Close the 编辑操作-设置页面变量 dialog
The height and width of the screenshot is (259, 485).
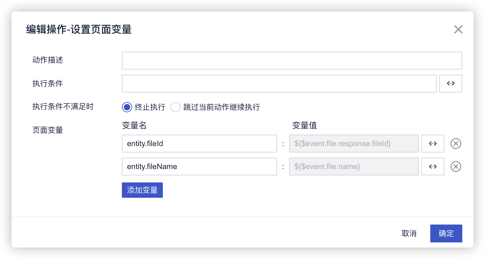[x=458, y=29]
